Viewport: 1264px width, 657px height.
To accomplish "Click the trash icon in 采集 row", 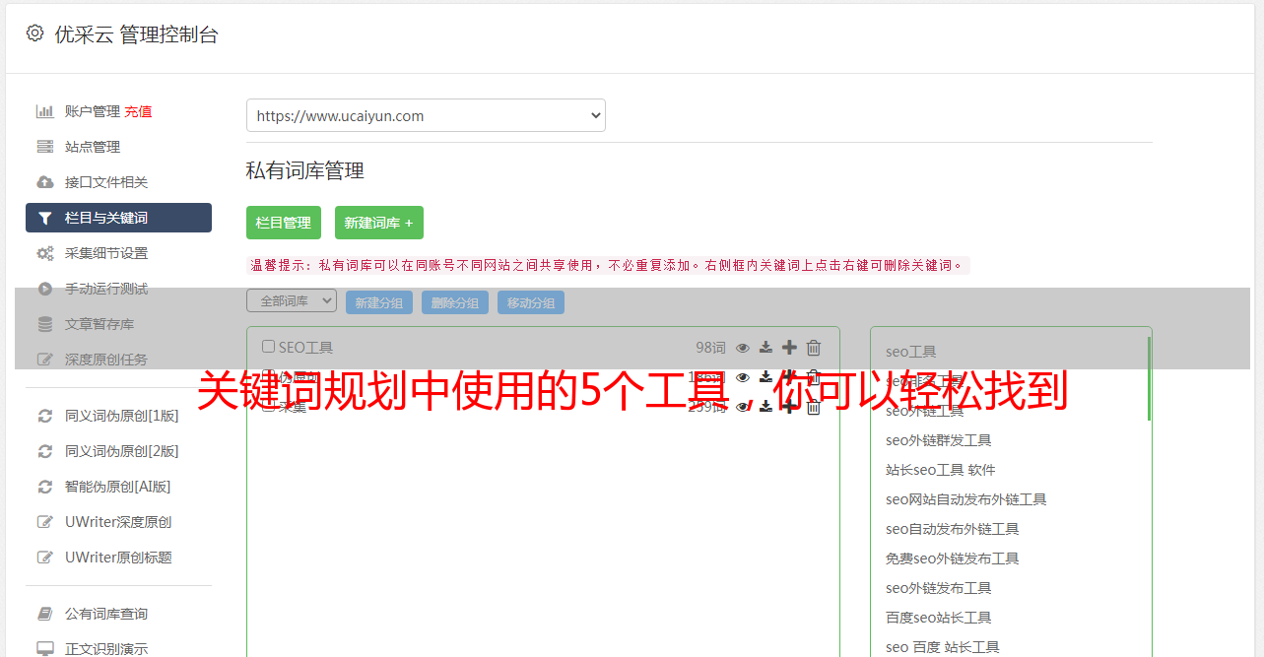I will (814, 407).
